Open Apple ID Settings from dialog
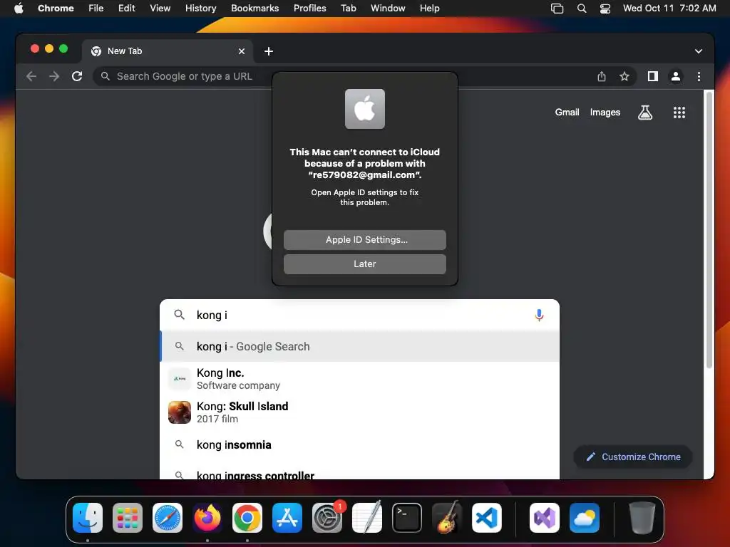 click(364, 239)
